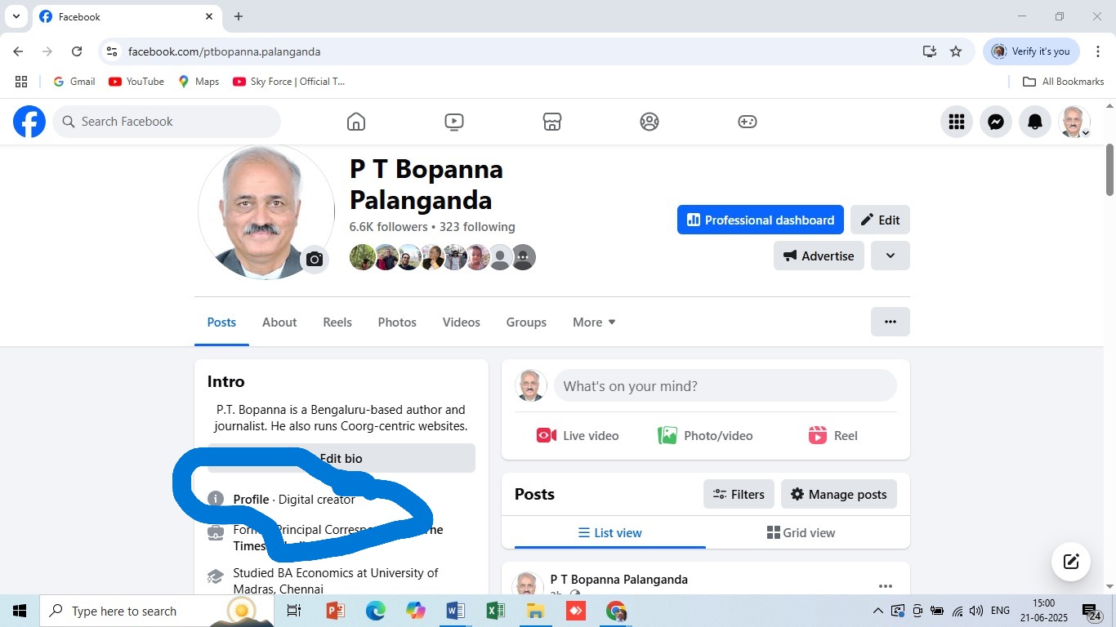Open the All Bookmarks folder
The width and height of the screenshot is (1116, 627).
1064,82
